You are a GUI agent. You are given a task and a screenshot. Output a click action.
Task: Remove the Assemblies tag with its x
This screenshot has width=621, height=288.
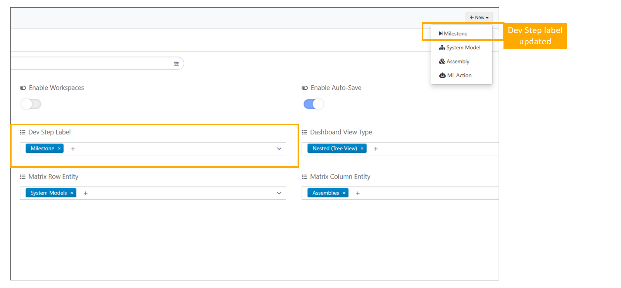344,193
